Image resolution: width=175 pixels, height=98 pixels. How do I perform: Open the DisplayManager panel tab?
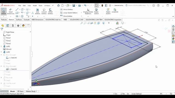tap(23, 26)
